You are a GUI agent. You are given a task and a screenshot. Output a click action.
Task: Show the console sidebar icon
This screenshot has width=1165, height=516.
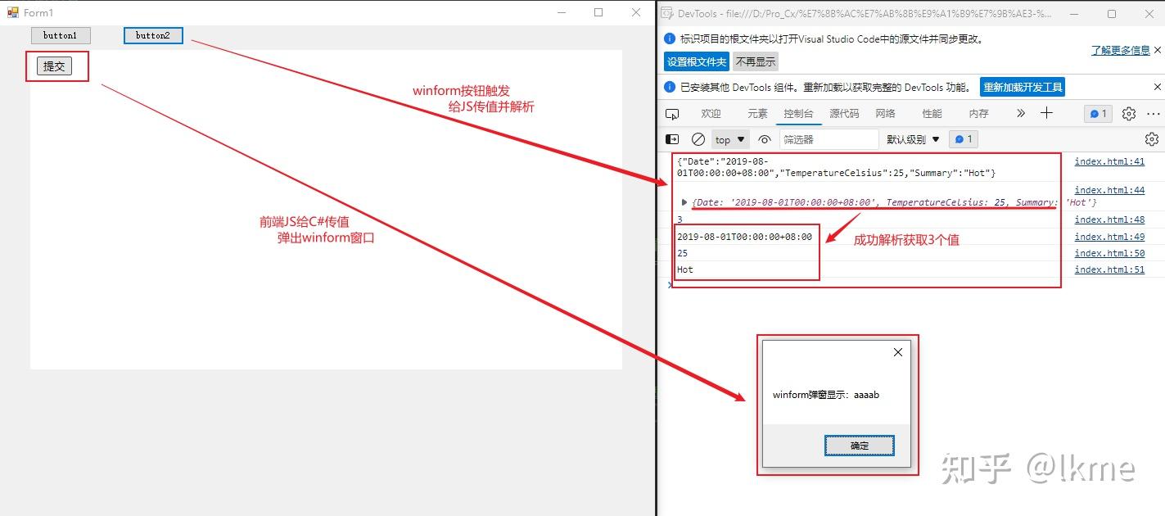[x=673, y=138]
